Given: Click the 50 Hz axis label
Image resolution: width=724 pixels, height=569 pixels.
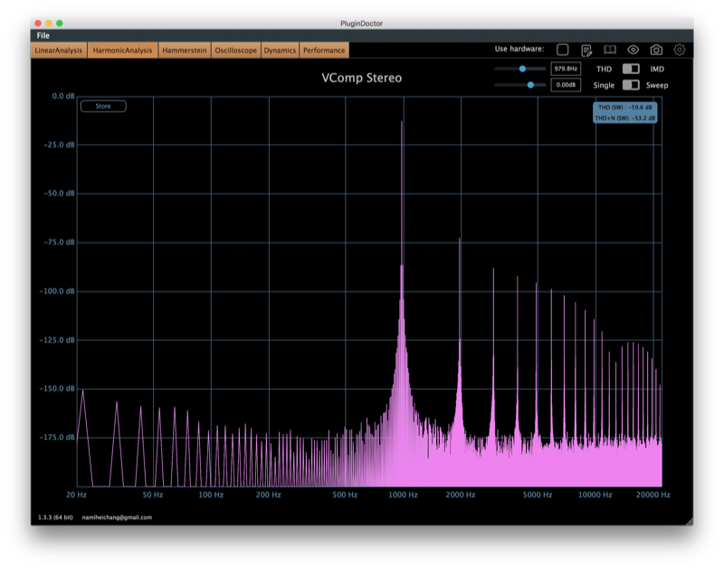Looking at the screenshot, I should [152, 495].
